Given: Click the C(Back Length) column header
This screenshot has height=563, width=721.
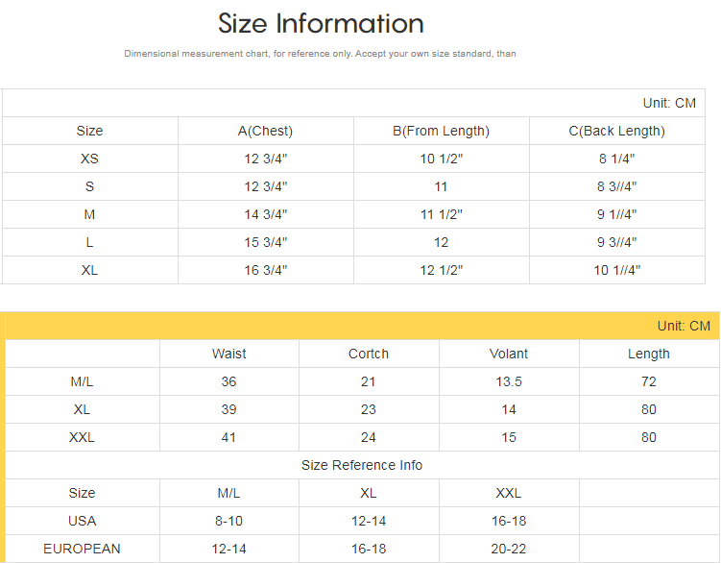Looking at the screenshot, I should (616, 131).
